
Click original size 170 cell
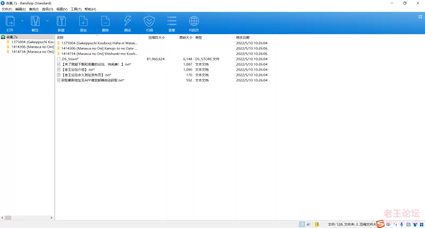tap(189, 75)
